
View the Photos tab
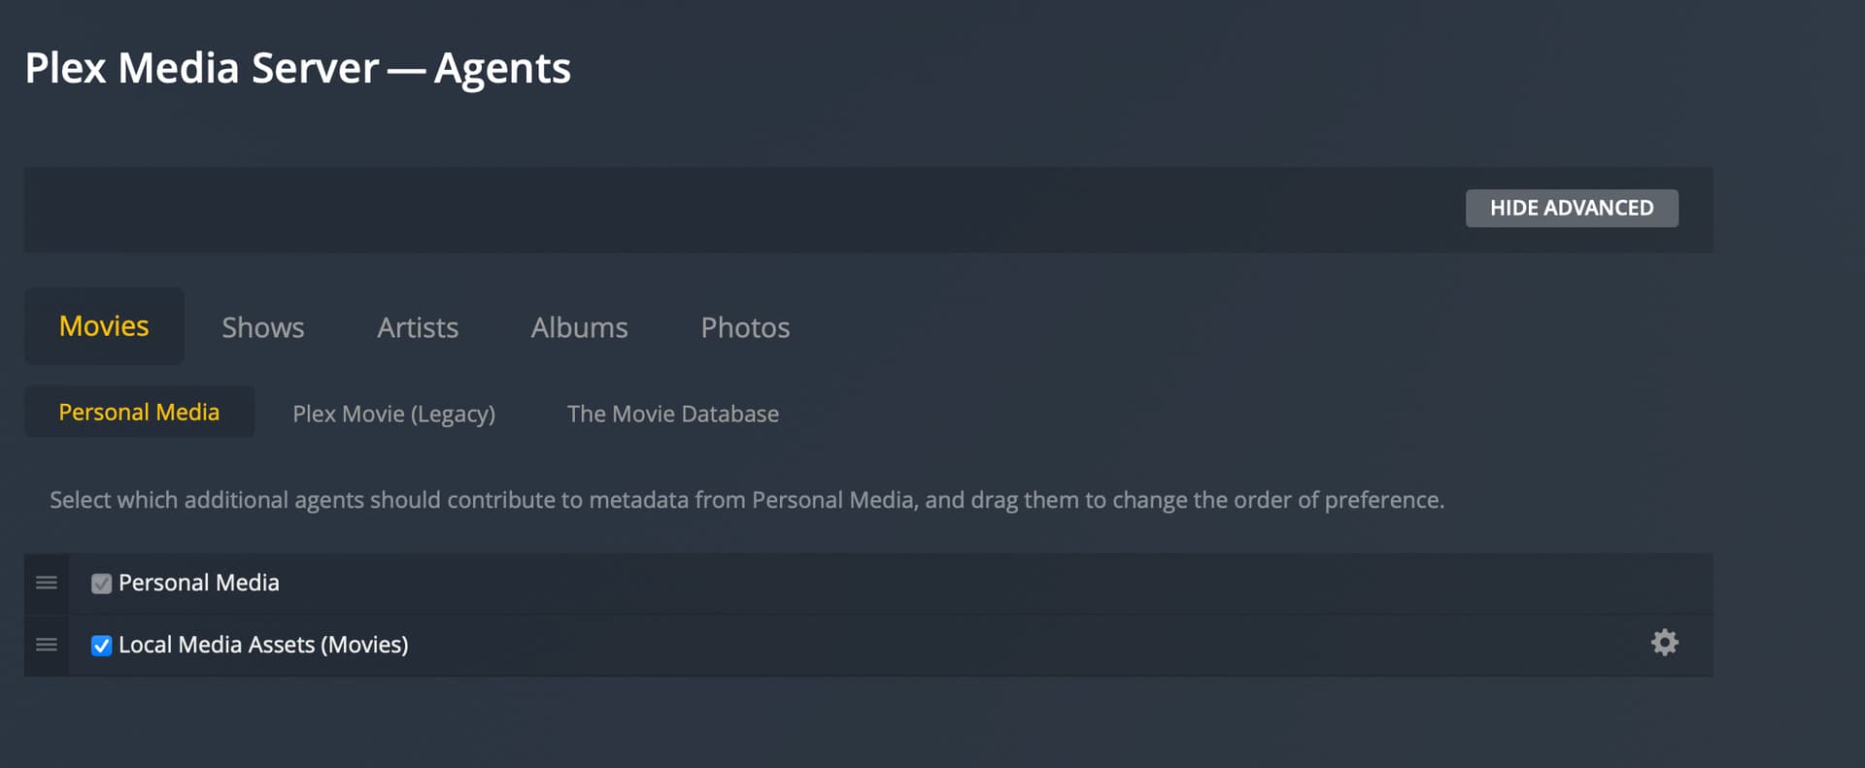(745, 328)
